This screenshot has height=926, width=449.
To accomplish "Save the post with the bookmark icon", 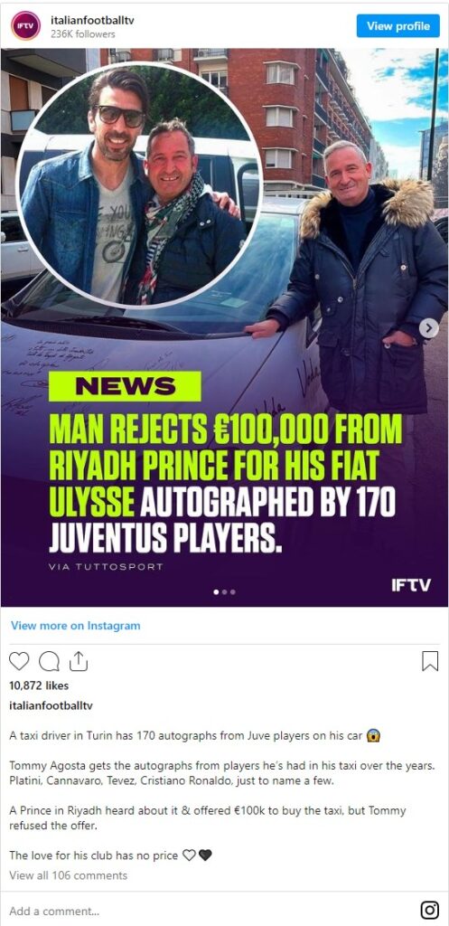I will click(430, 661).
